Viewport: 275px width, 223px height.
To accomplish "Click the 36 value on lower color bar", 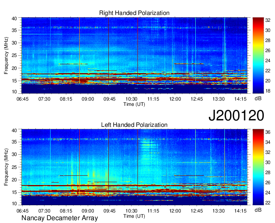I will coord(268,132).
